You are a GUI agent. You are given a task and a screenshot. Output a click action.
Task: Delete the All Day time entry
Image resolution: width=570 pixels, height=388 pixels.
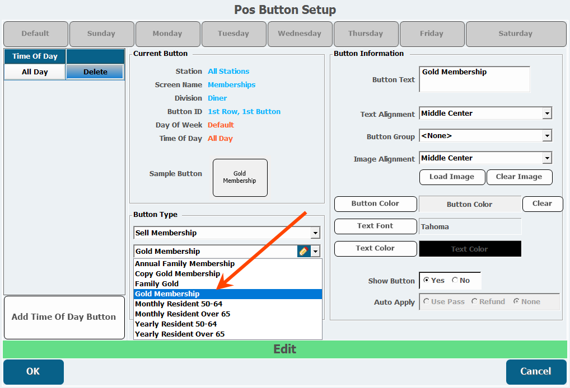click(x=95, y=72)
